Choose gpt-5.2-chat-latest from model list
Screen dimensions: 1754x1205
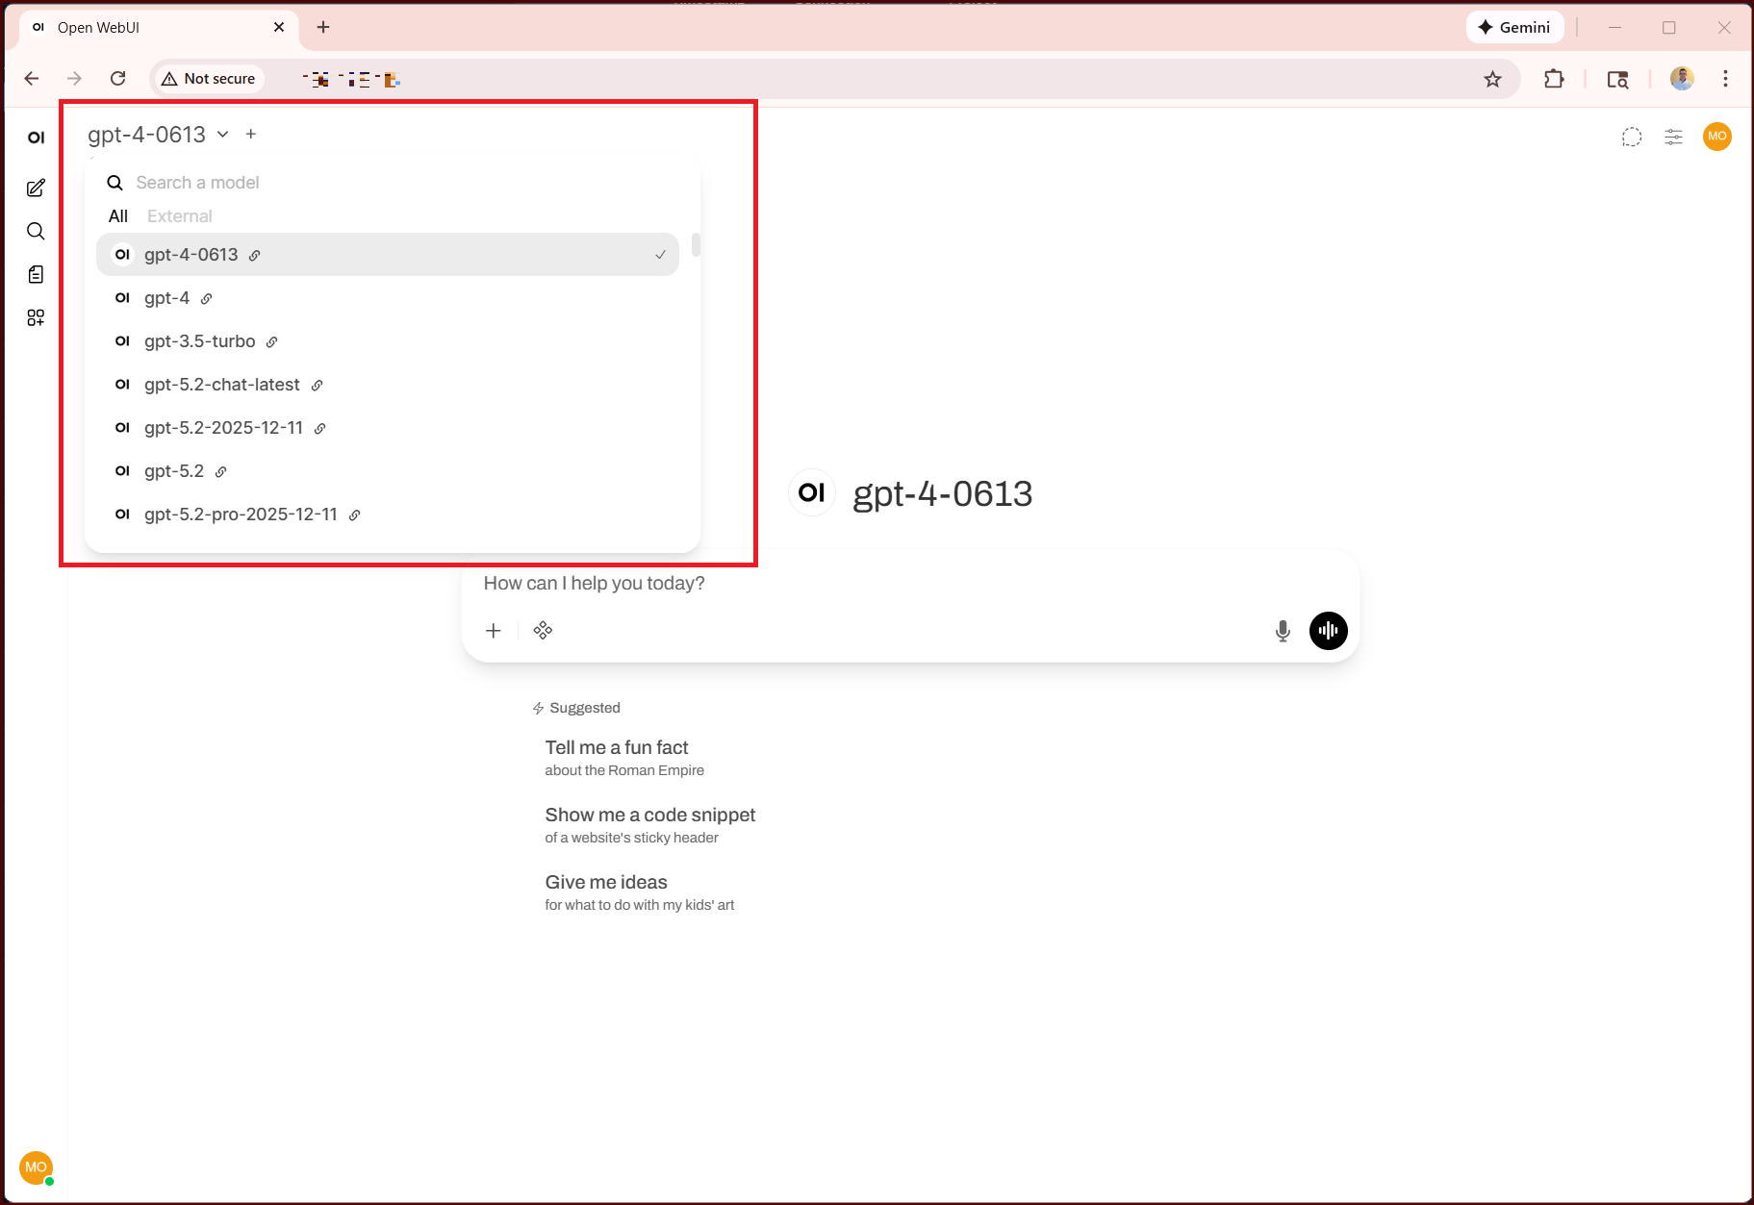[x=222, y=385]
